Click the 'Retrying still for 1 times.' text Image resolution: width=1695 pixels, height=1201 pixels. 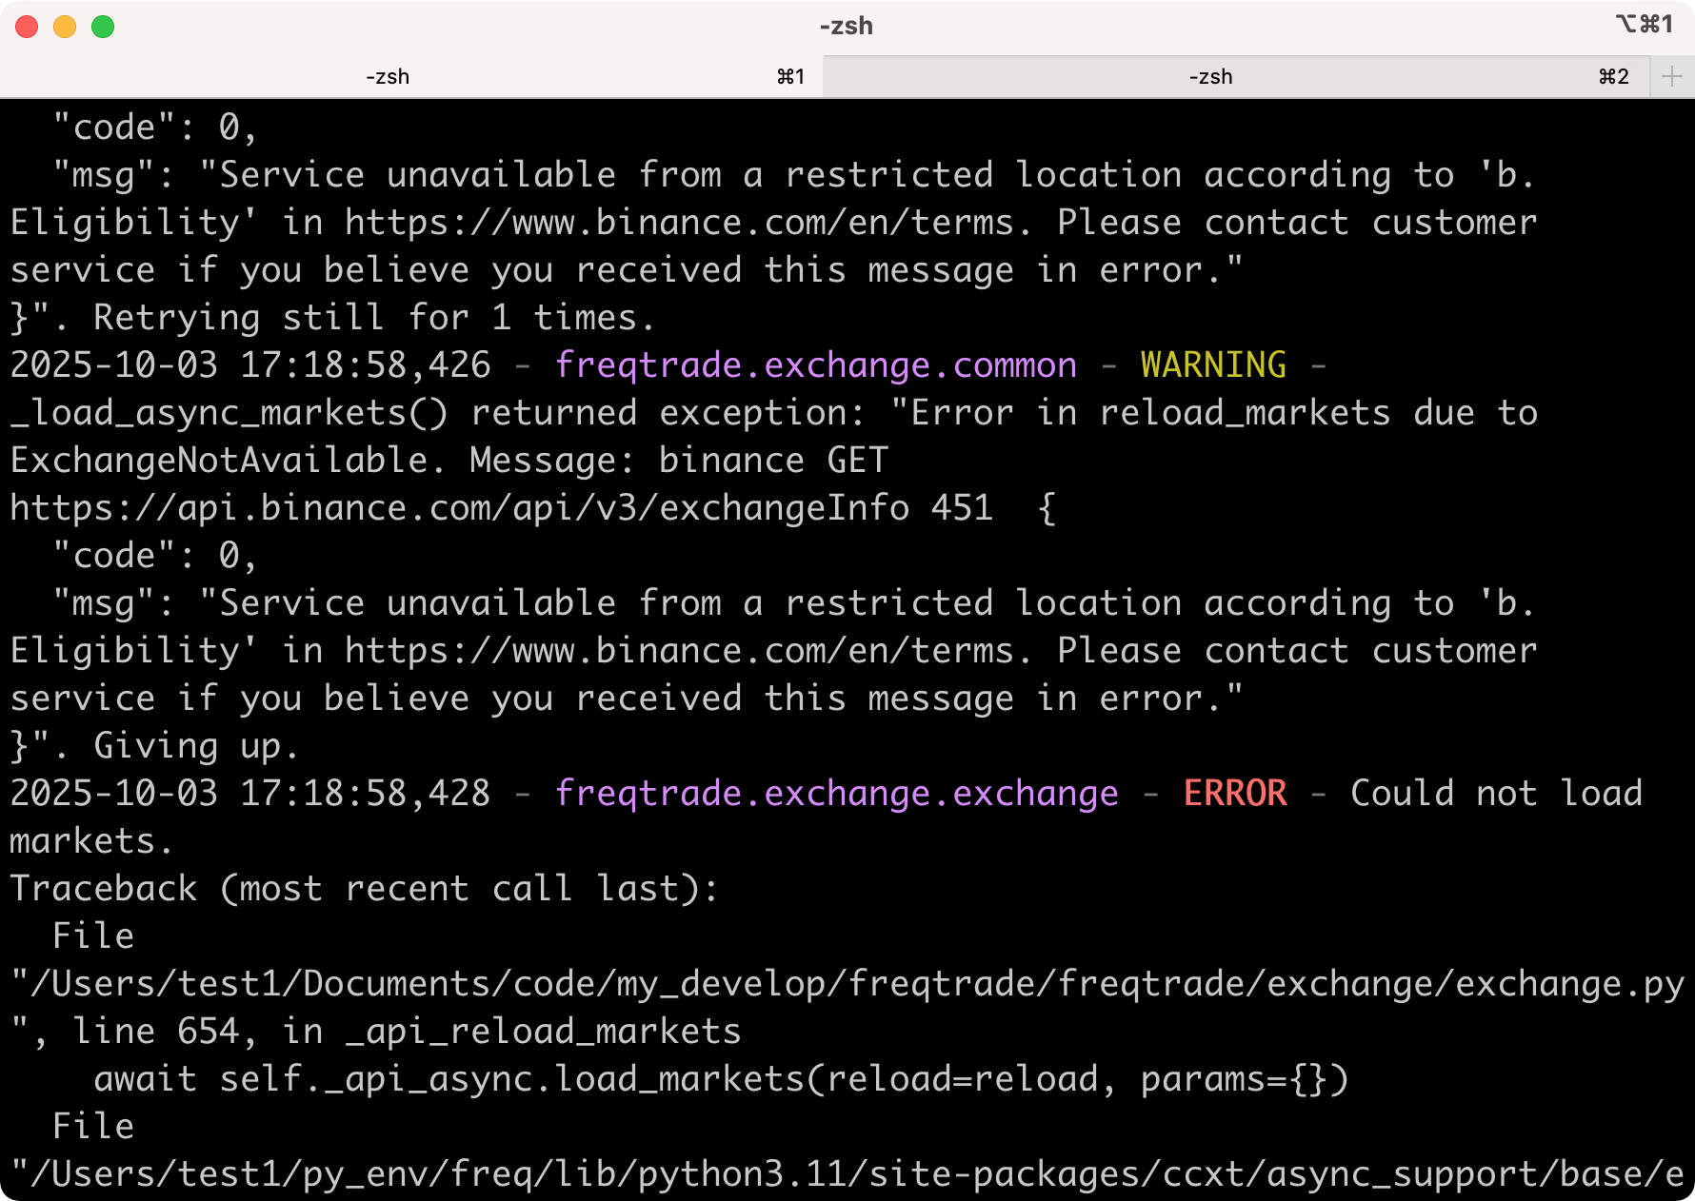(374, 317)
